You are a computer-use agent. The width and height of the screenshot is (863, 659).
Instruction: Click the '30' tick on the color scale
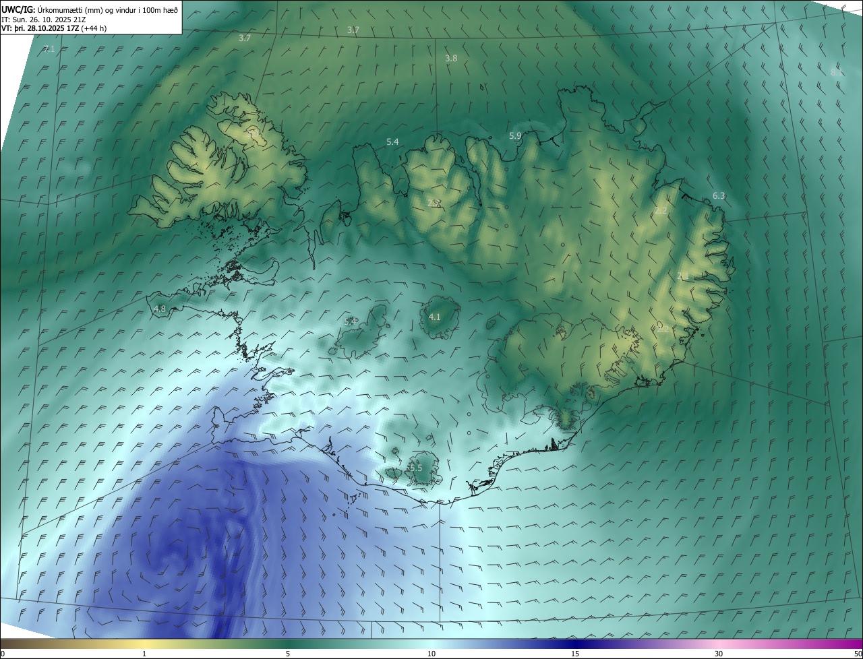719,654
